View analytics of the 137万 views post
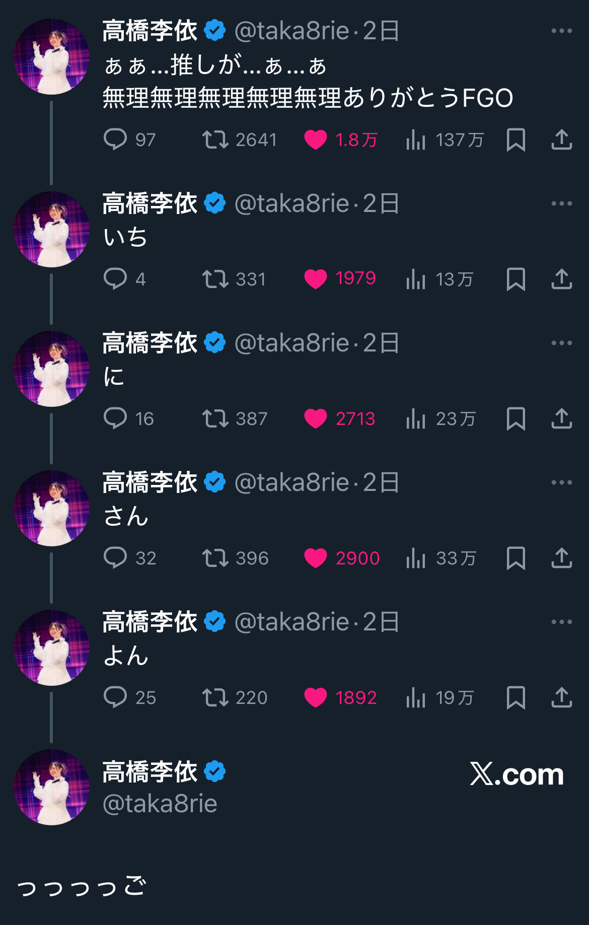Viewport: 589px width, 925px height. coord(416,139)
